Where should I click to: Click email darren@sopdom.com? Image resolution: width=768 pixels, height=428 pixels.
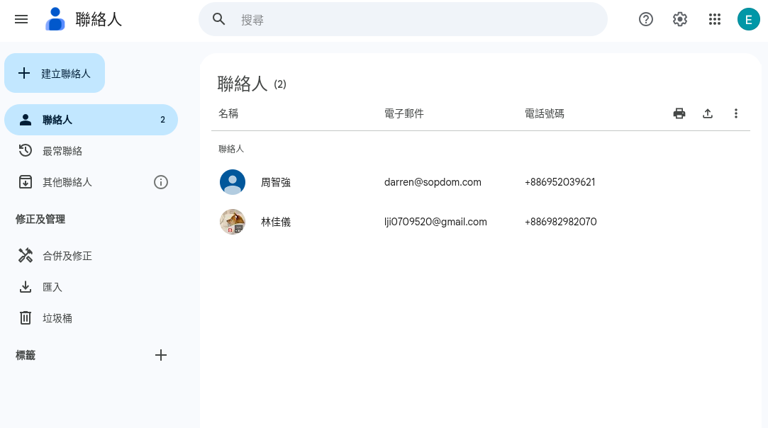[433, 182]
